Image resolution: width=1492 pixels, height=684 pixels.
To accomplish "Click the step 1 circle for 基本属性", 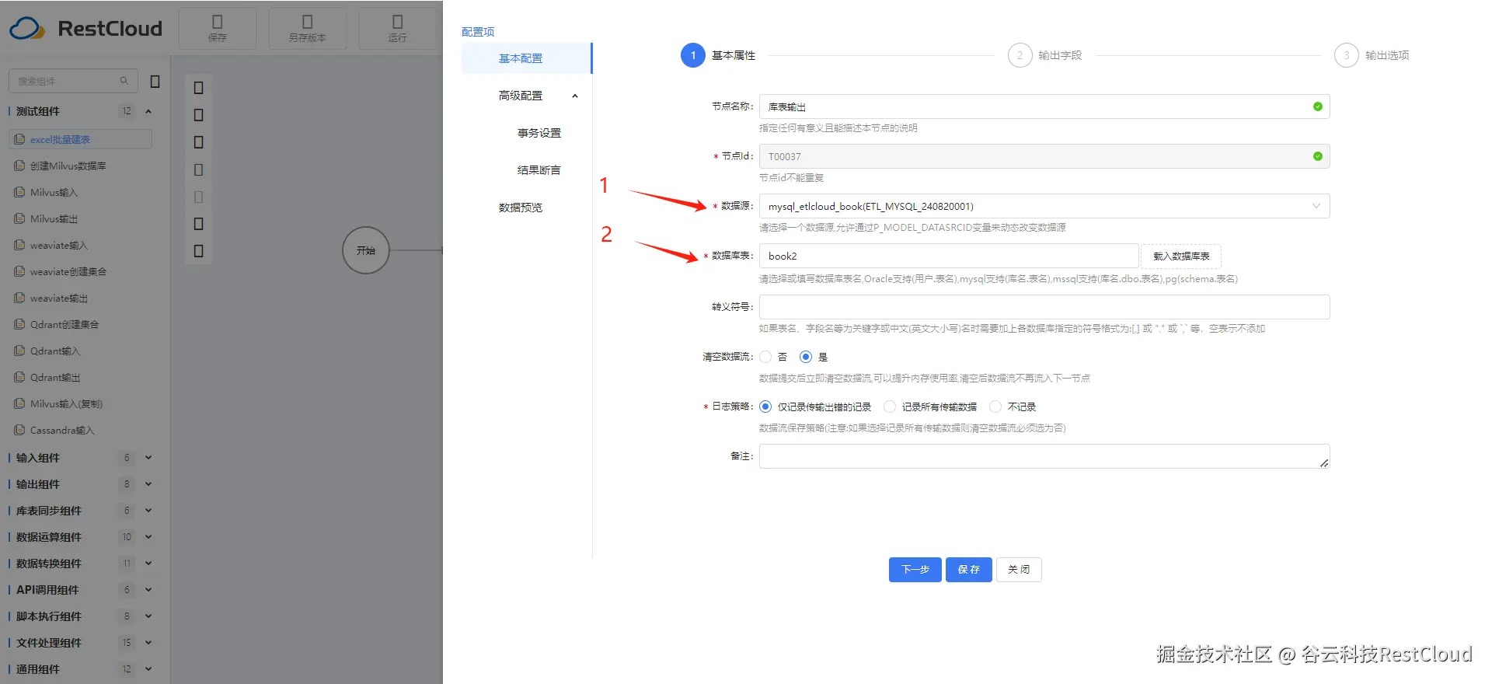I will point(693,55).
